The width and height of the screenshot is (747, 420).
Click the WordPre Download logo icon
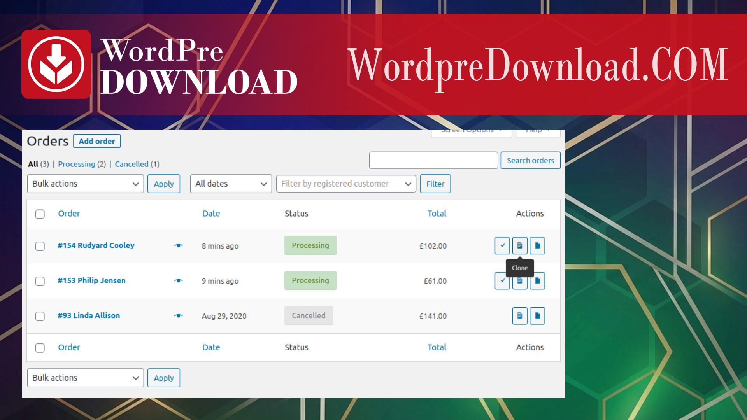pos(56,64)
